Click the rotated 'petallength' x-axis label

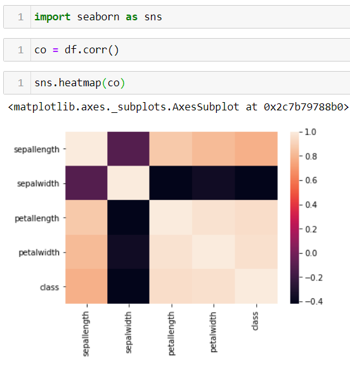point(171,334)
